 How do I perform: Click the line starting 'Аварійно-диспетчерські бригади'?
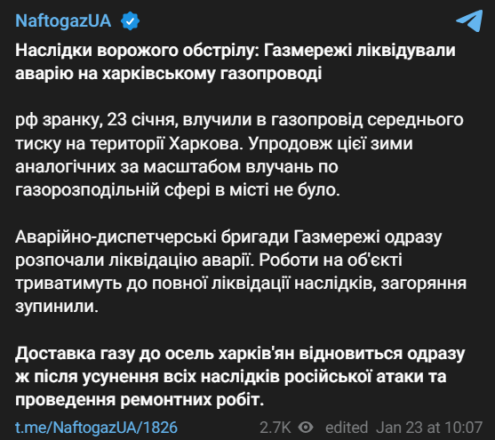(228, 237)
